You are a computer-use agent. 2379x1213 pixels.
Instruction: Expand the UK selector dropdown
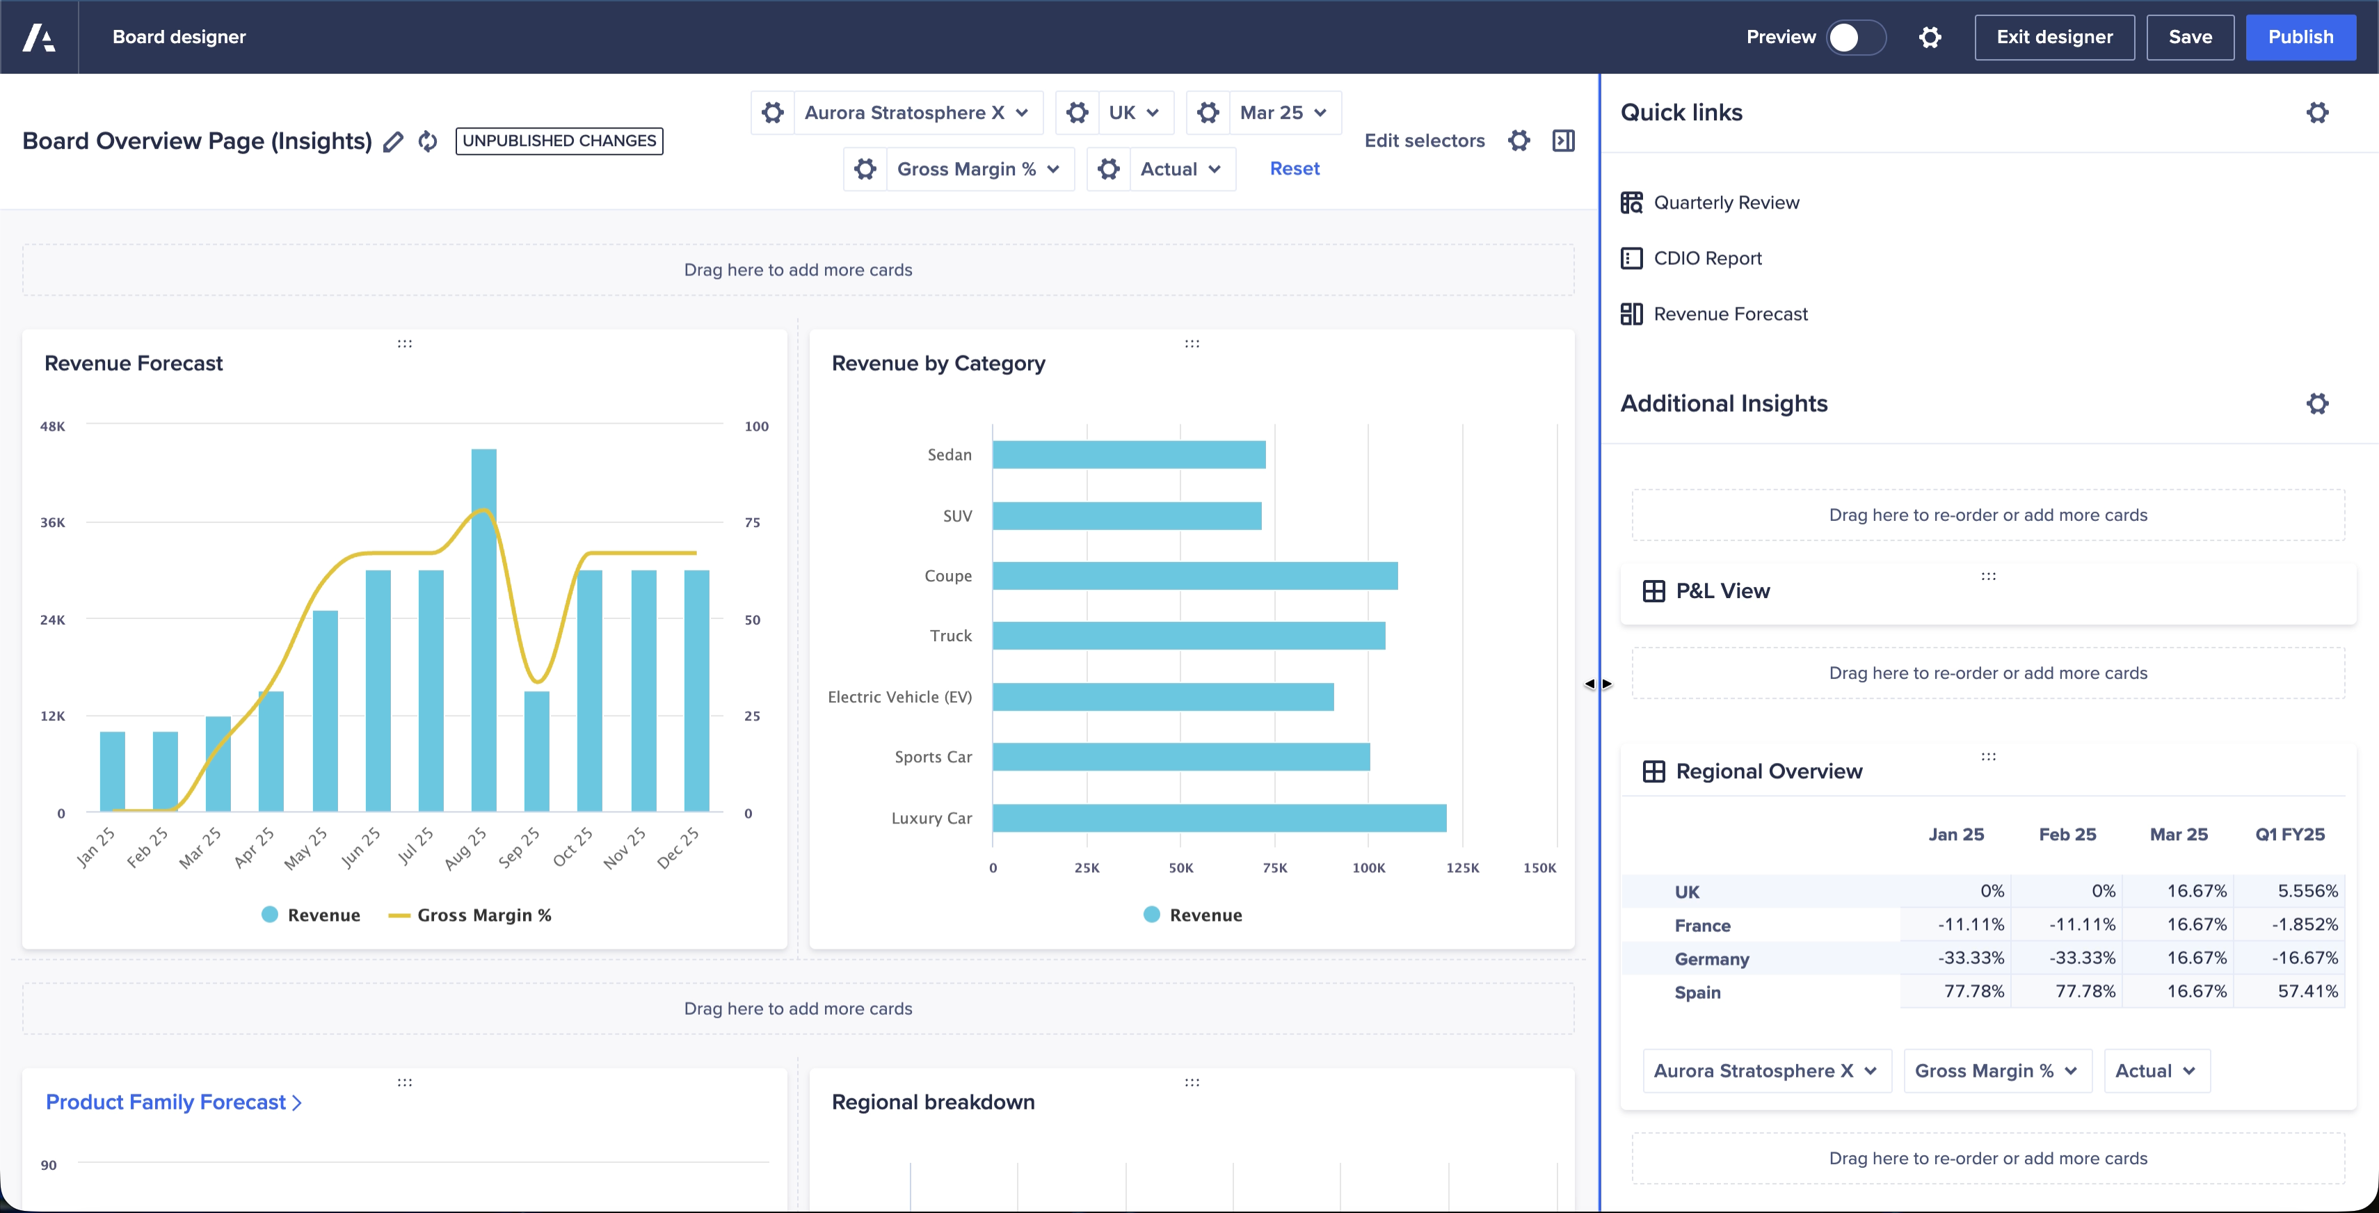[x=1134, y=113]
